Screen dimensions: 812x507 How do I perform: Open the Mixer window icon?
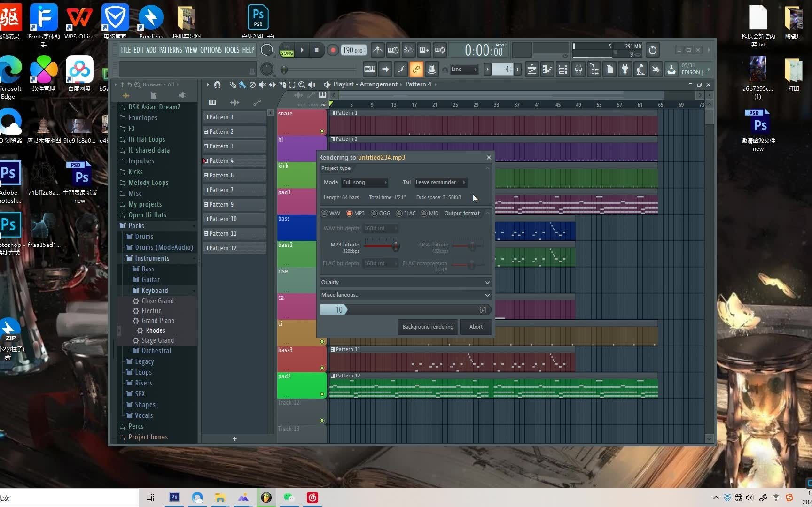pyautogui.click(x=578, y=69)
